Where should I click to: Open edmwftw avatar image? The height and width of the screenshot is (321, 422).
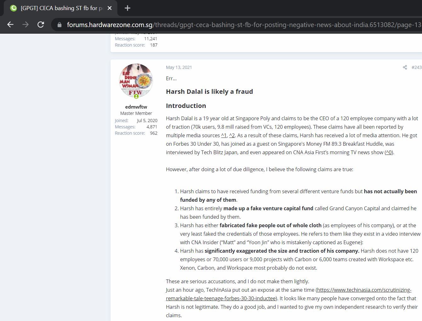136,81
